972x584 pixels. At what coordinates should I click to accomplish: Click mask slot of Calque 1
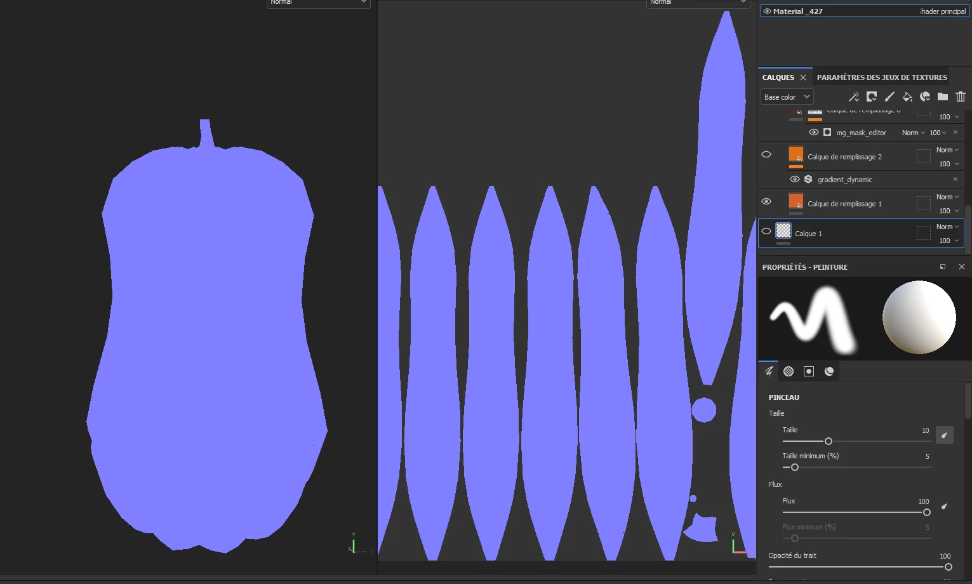924,233
